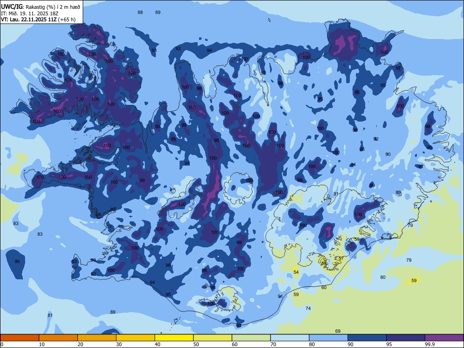The image size is (464, 348).
Task: Click the 90–95 dark blue legend segment
Action: click(367, 338)
